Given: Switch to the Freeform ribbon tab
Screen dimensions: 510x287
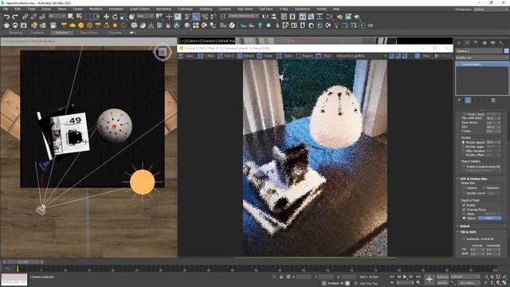Looking at the screenshot, I should (x=37, y=33).
